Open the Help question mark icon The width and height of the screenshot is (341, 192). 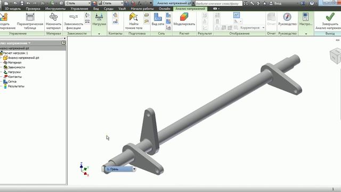[x=312, y=3]
